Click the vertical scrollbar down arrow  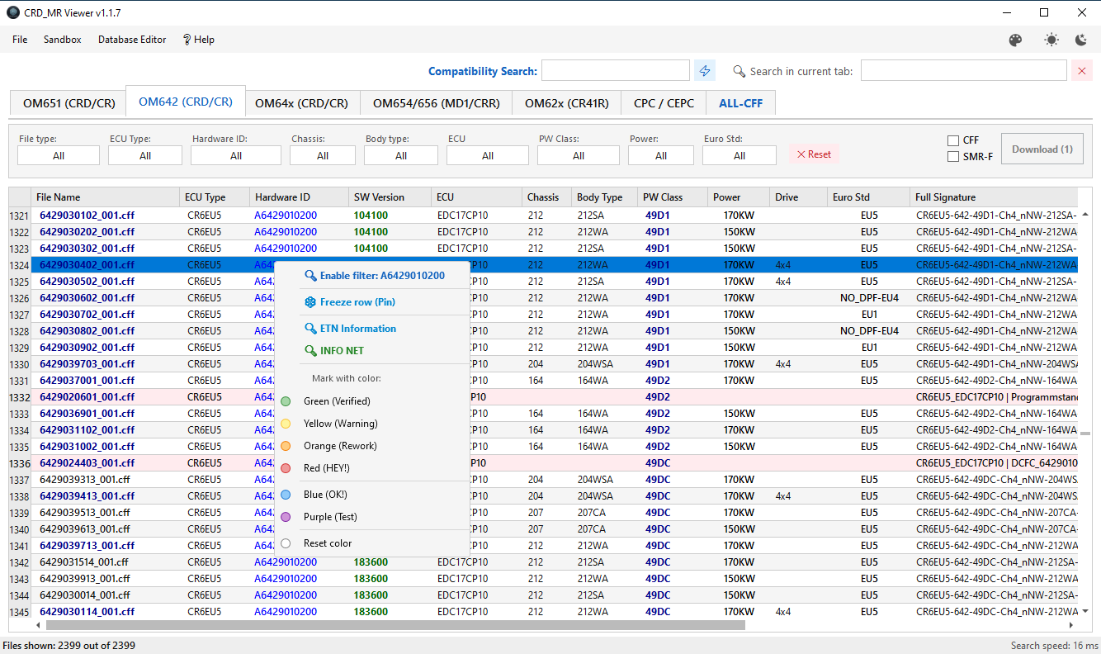1085,611
